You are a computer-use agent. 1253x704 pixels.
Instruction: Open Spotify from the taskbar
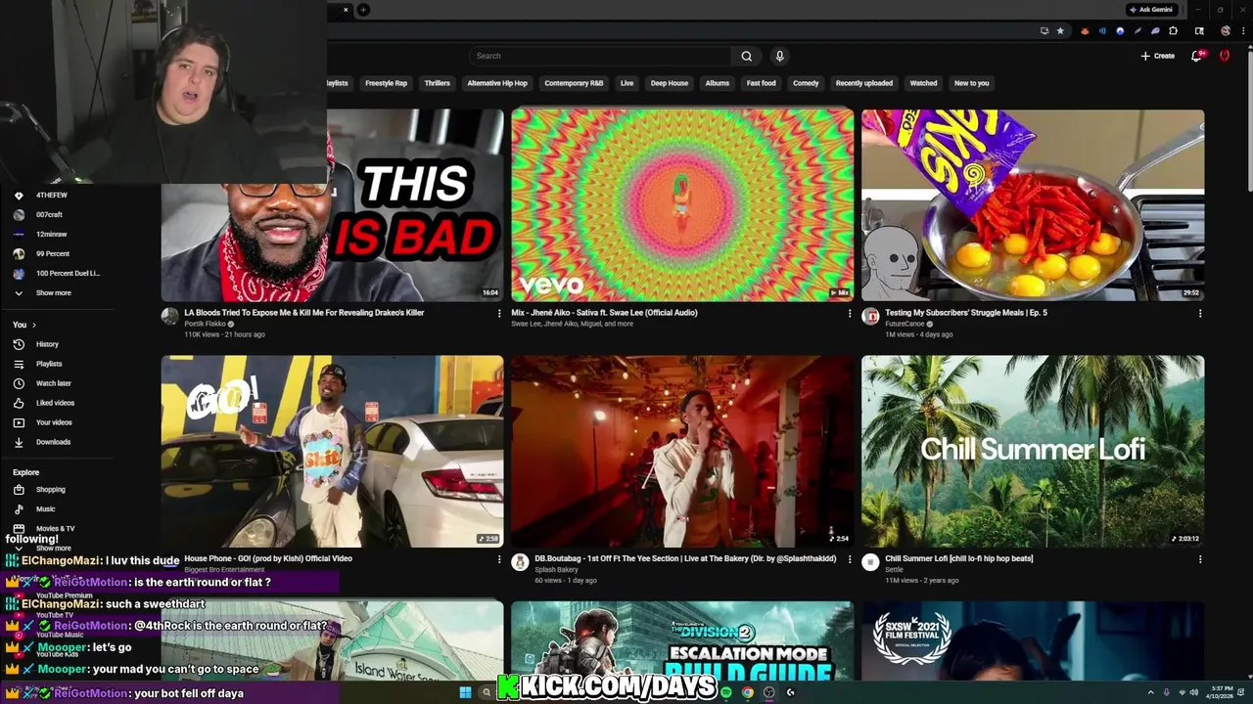click(x=725, y=692)
